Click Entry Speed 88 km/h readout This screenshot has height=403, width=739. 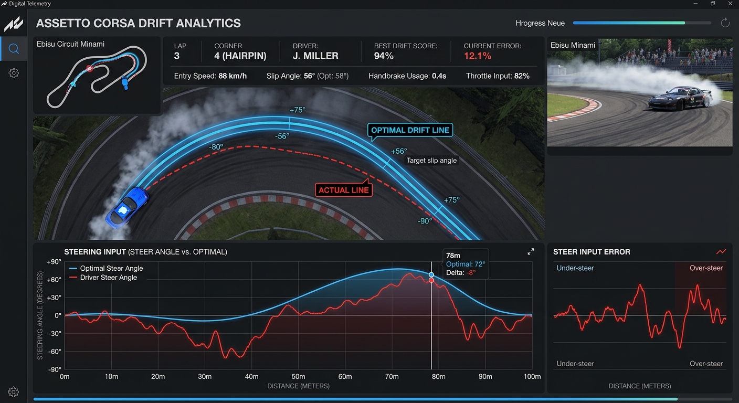click(210, 76)
